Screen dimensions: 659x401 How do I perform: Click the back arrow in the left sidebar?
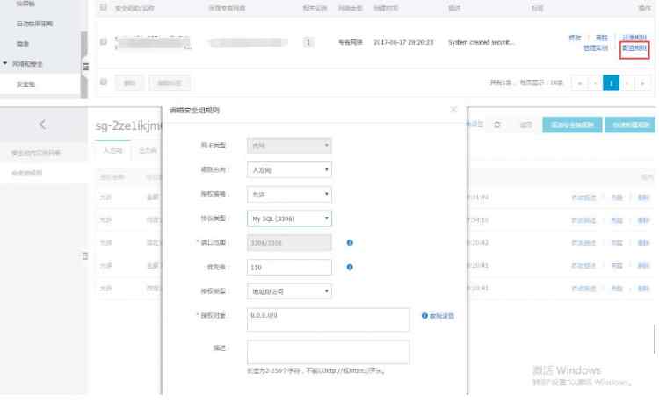(x=42, y=125)
